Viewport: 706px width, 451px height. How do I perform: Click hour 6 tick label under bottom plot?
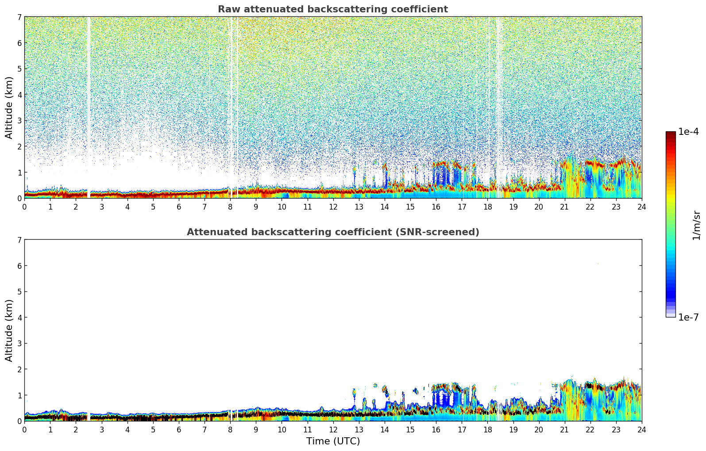pyautogui.click(x=179, y=430)
